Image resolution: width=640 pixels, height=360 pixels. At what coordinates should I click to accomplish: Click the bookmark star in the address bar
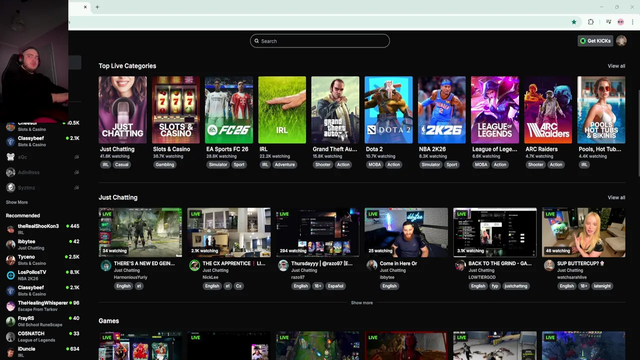[x=574, y=22]
